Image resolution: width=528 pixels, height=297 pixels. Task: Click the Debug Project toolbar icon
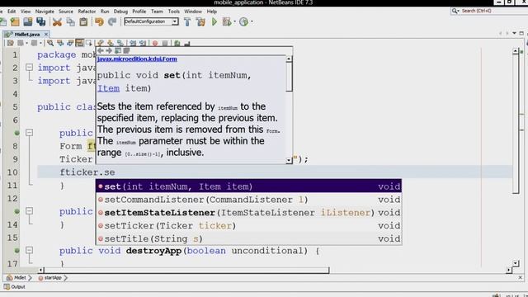(x=227, y=22)
